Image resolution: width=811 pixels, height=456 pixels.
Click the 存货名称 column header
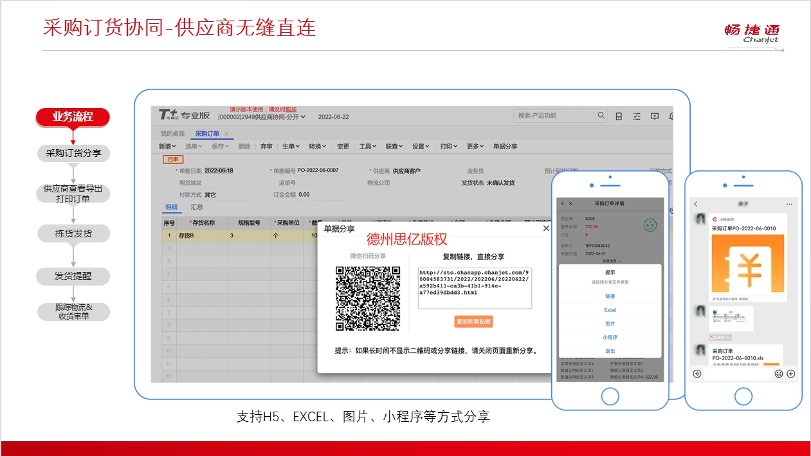point(202,223)
